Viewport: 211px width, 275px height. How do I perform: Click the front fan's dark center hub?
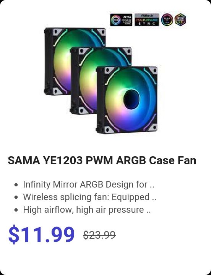tap(131, 99)
